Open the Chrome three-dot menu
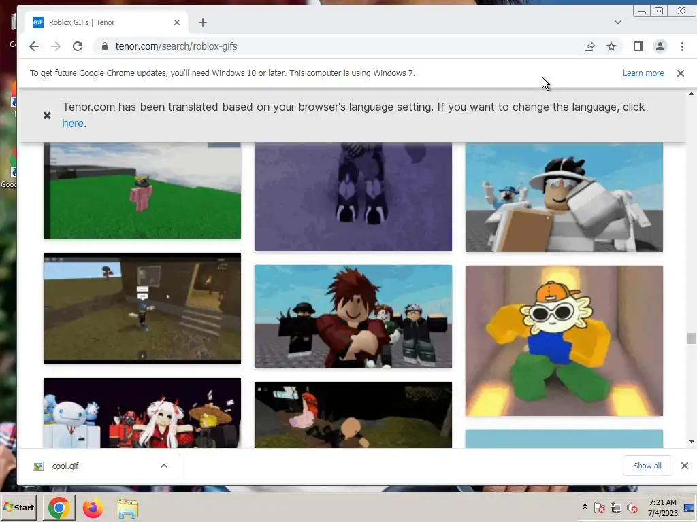697x522 pixels. coord(682,46)
